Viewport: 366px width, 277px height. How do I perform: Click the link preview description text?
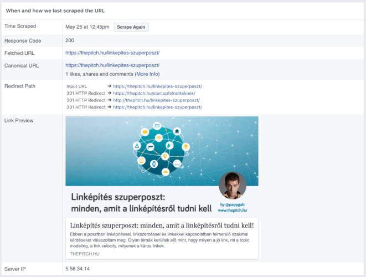(159, 240)
